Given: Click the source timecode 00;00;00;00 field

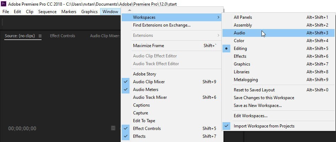Looking at the screenshot, I should pos(22,129).
